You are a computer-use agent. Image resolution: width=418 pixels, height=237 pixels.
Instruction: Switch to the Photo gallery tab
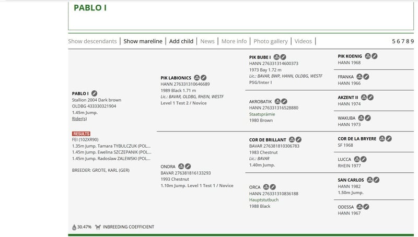click(271, 41)
